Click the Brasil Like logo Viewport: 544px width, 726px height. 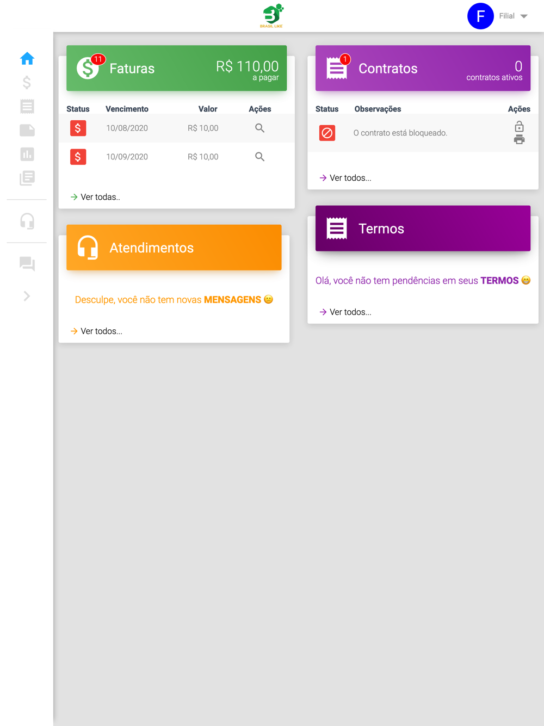pyautogui.click(x=271, y=16)
